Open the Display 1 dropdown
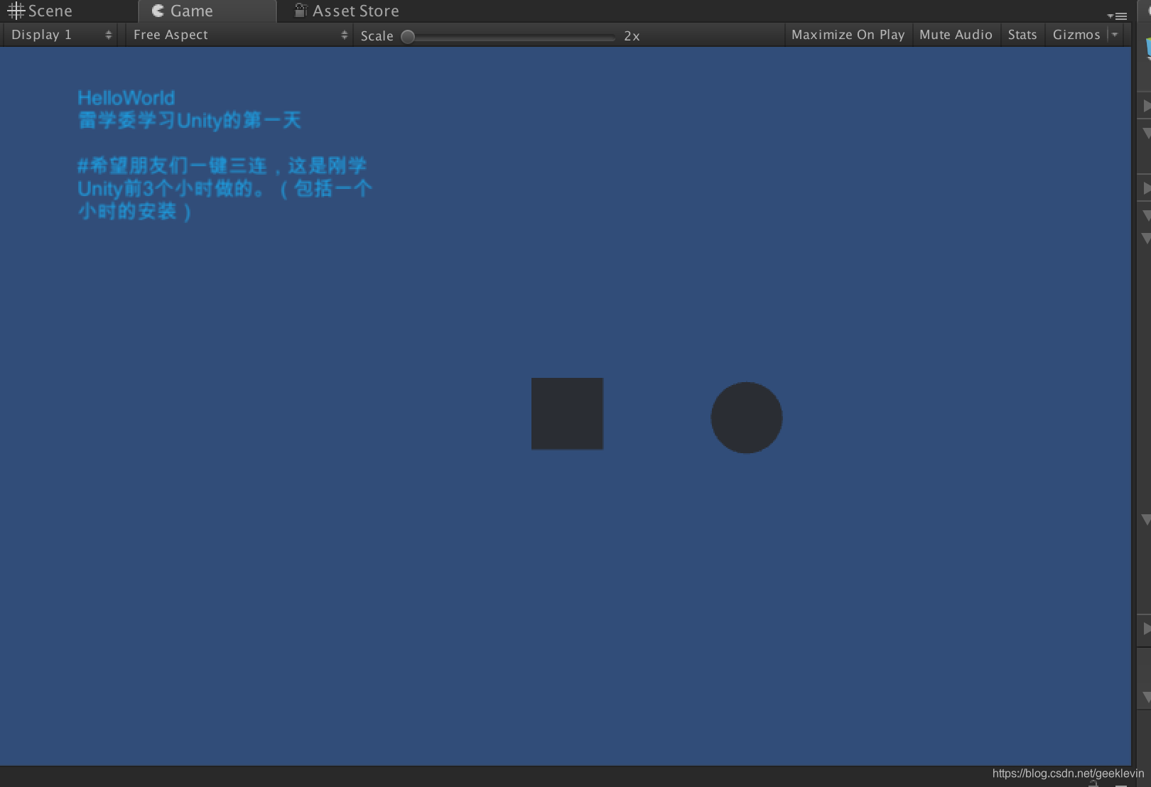 [x=61, y=35]
